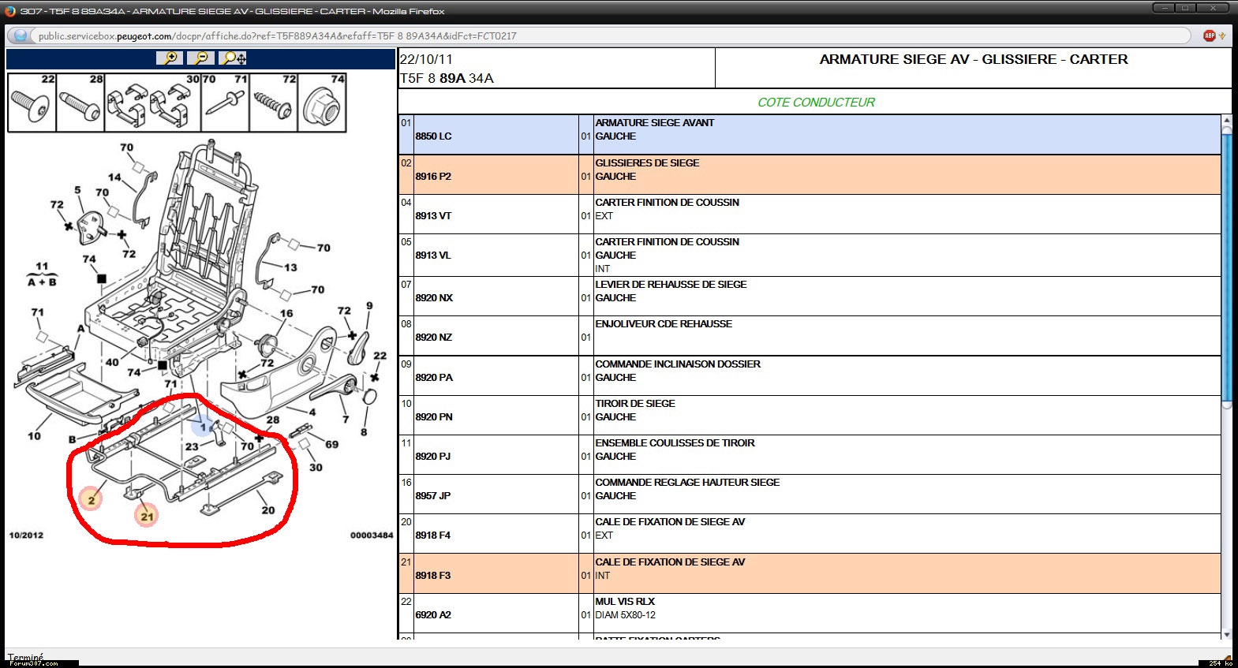Click the highlighted blue callout number 1
Viewport: 1238px width, 668px height.
203,427
